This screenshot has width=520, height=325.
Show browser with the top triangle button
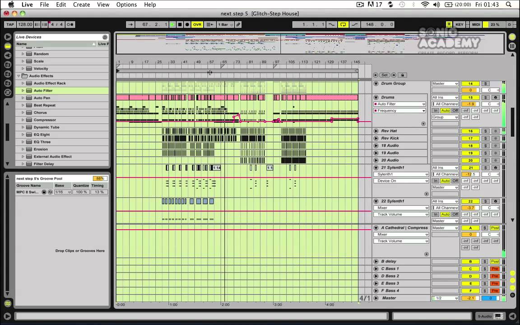pyautogui.click(x=7, y=37)
